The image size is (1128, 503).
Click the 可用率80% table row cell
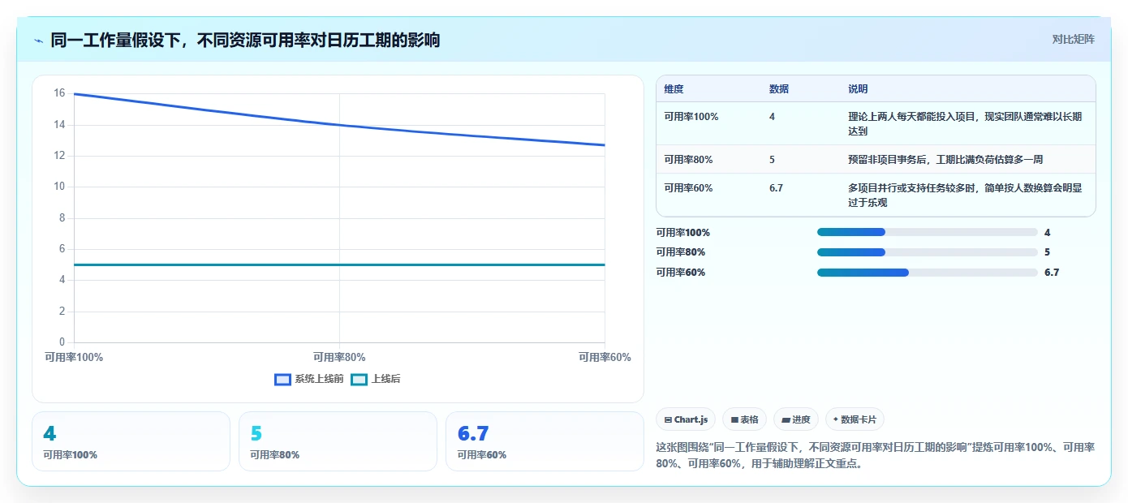coord(688,160)
